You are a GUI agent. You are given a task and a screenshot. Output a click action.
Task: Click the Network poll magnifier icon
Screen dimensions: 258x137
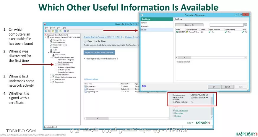click(53, 80)
